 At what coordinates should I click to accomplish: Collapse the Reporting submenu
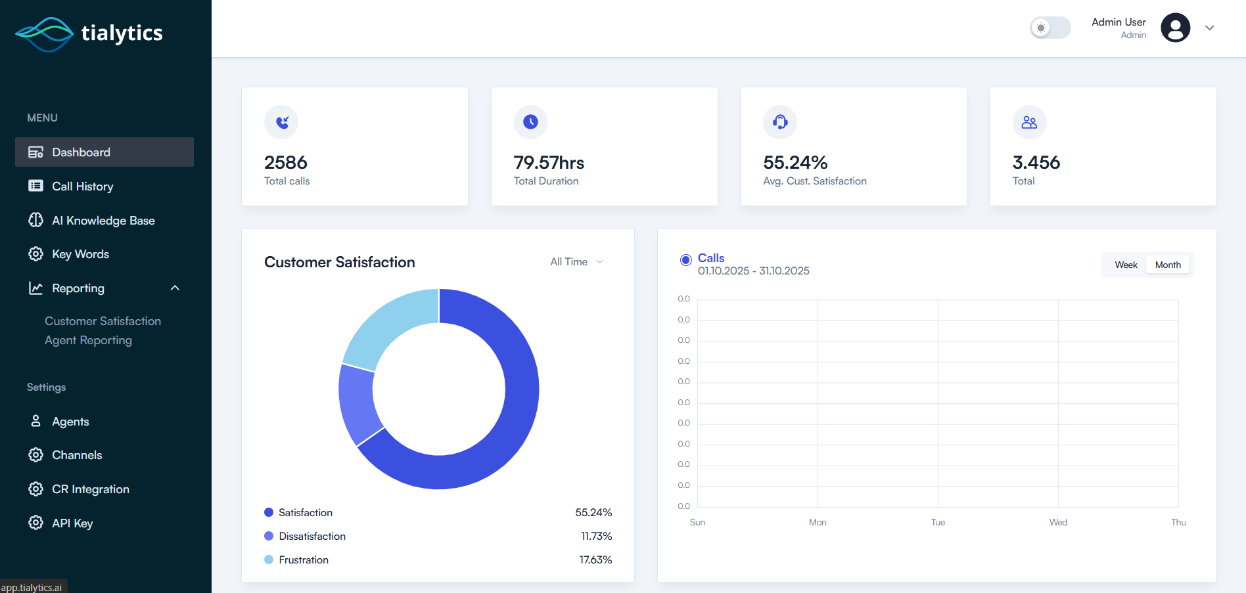(174, 288)
